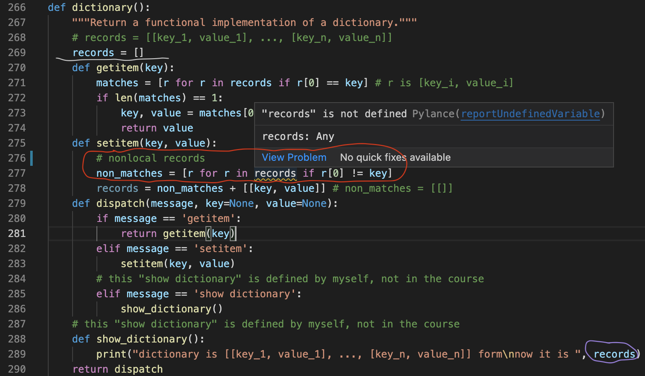The height and width of the screenshot is (376, 645).
Task: Click the docstring on line 267
Action: [243, 22]
